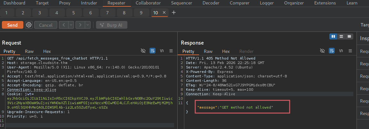Select Repeater tab 8

click(x=124, y=13)
